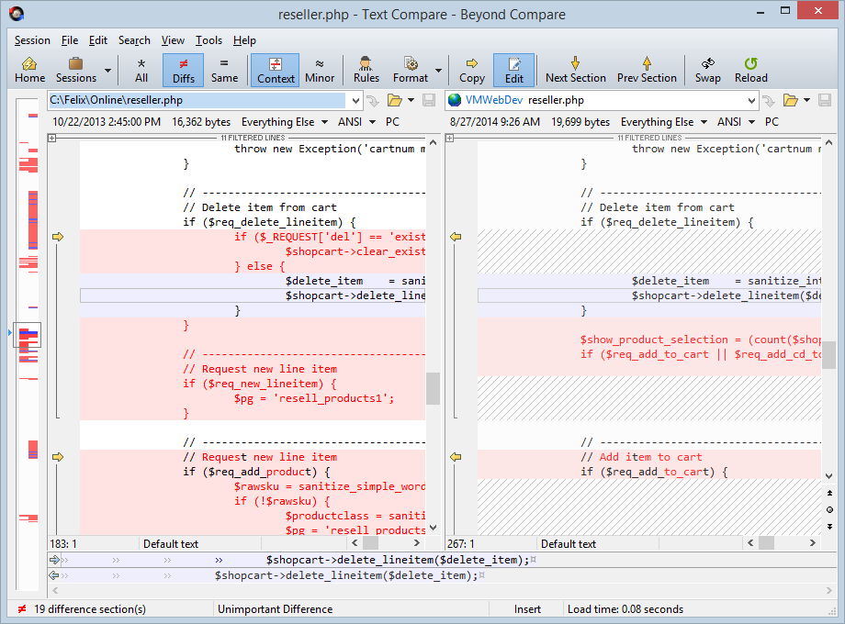845x624 pixels.
Task: Click the Rules referee icon
Action: (366, 70)
